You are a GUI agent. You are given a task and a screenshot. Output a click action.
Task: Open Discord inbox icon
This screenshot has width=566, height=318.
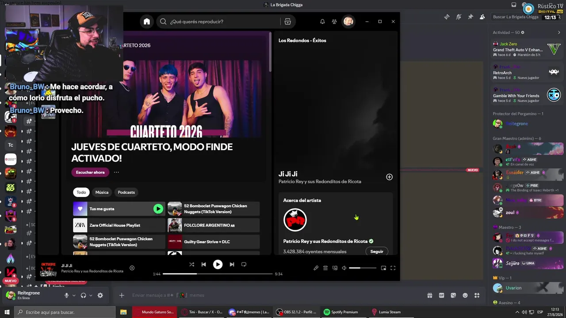click(513, 5)
